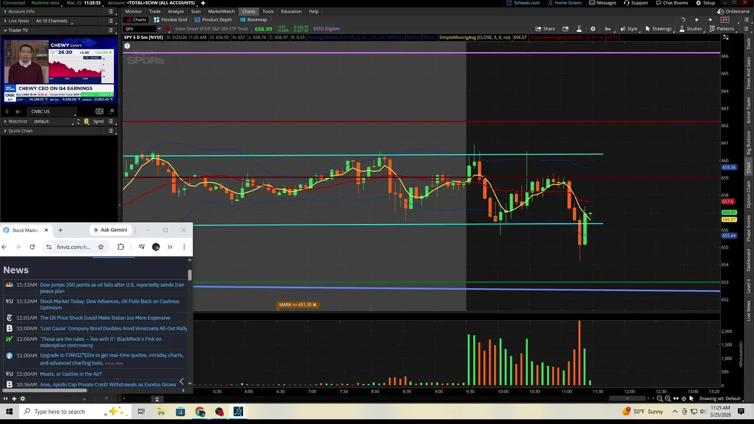
Task: Open the Patterns menu
Action: (x=722, y=29)
